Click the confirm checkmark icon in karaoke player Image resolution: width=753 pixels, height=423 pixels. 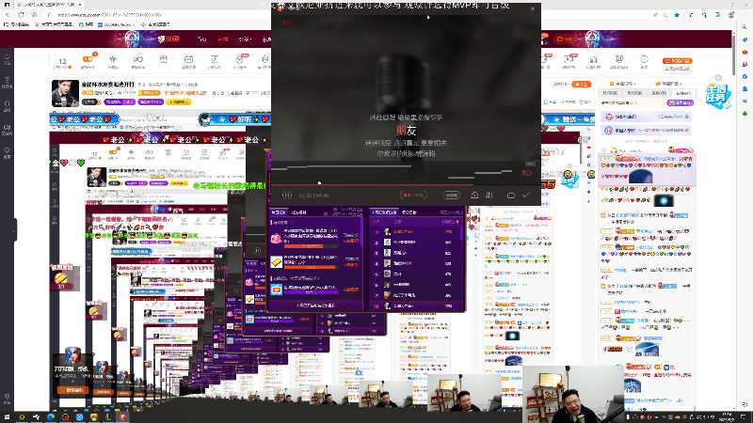pyautogui.click(x=526, y=196)
